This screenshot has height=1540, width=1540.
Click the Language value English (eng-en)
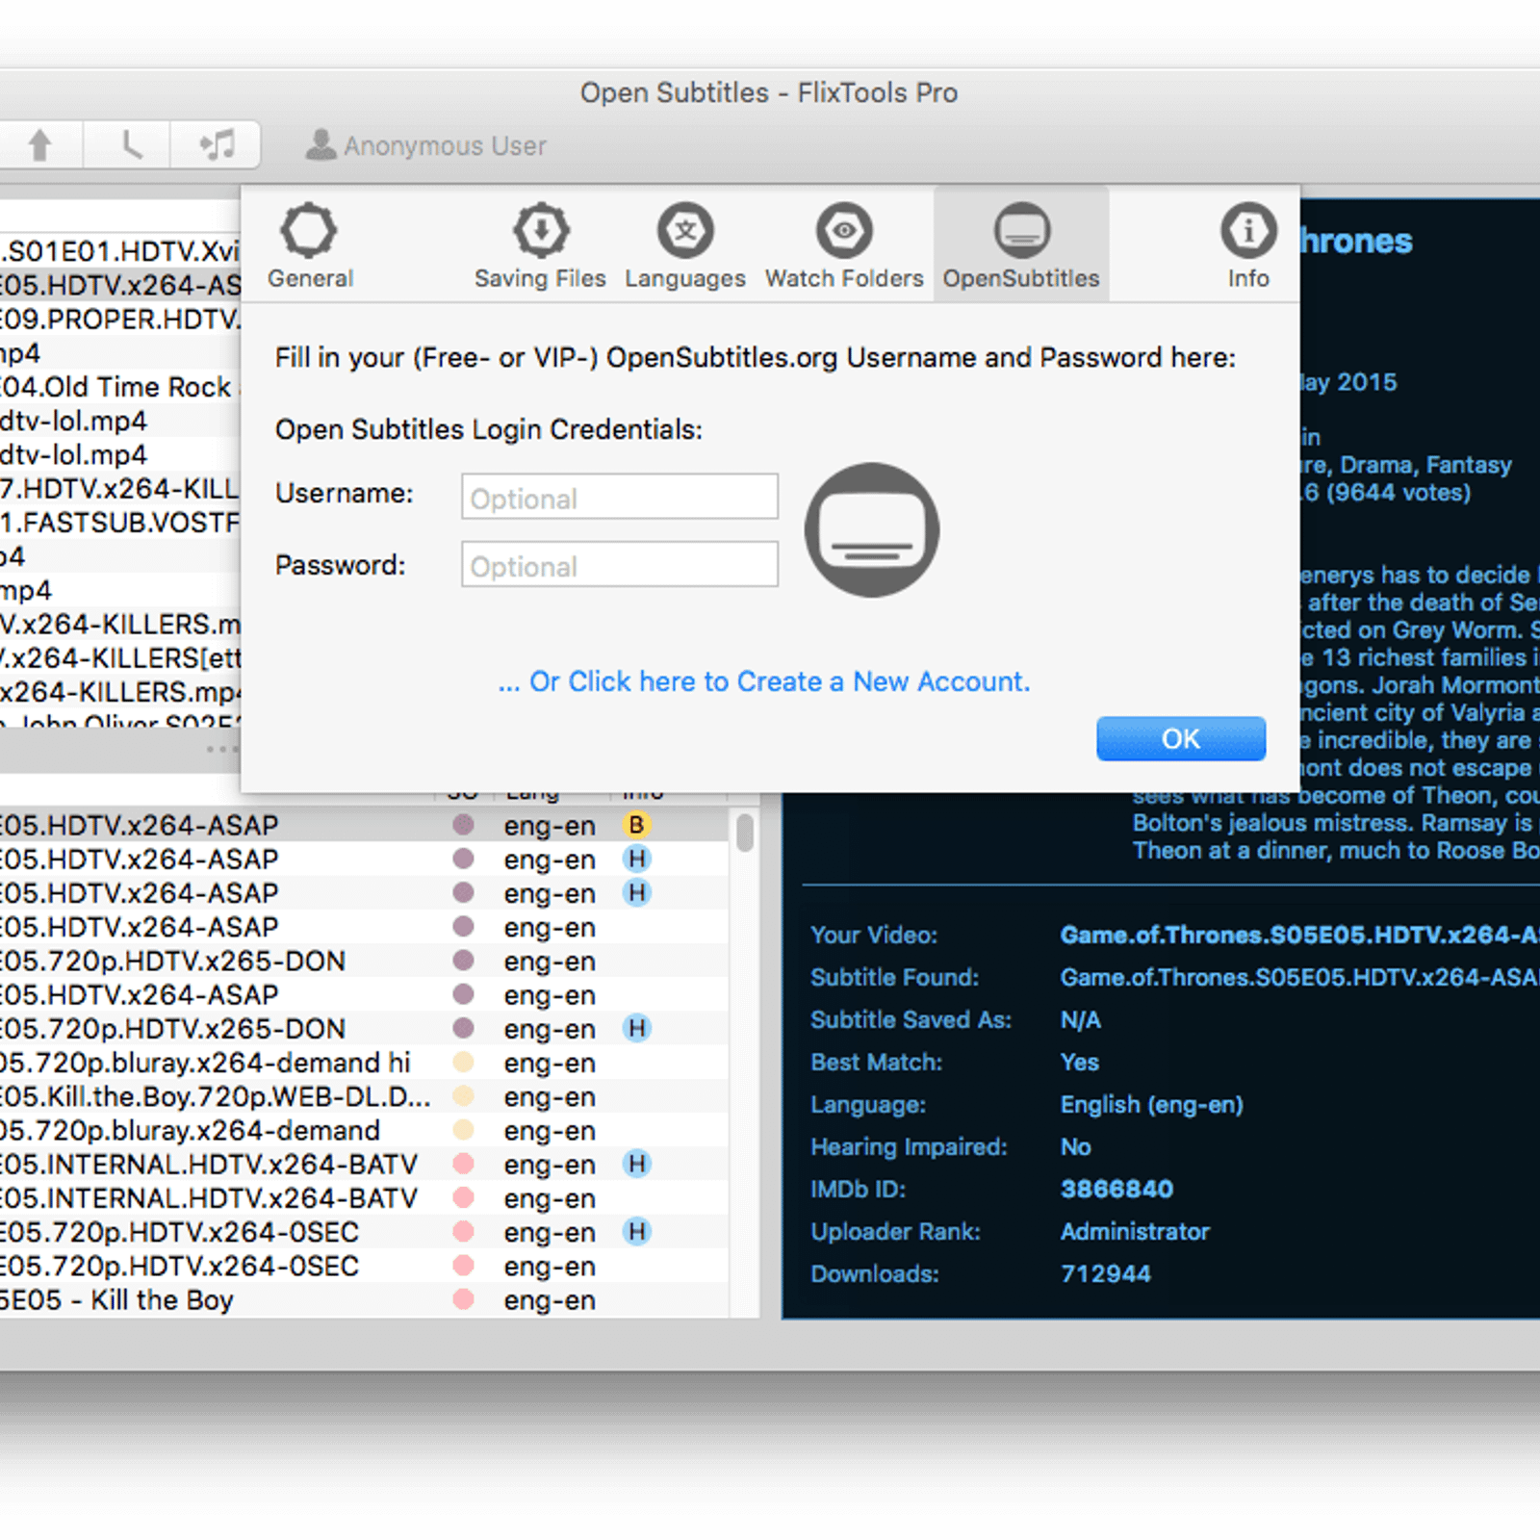click(1151, 1104)
